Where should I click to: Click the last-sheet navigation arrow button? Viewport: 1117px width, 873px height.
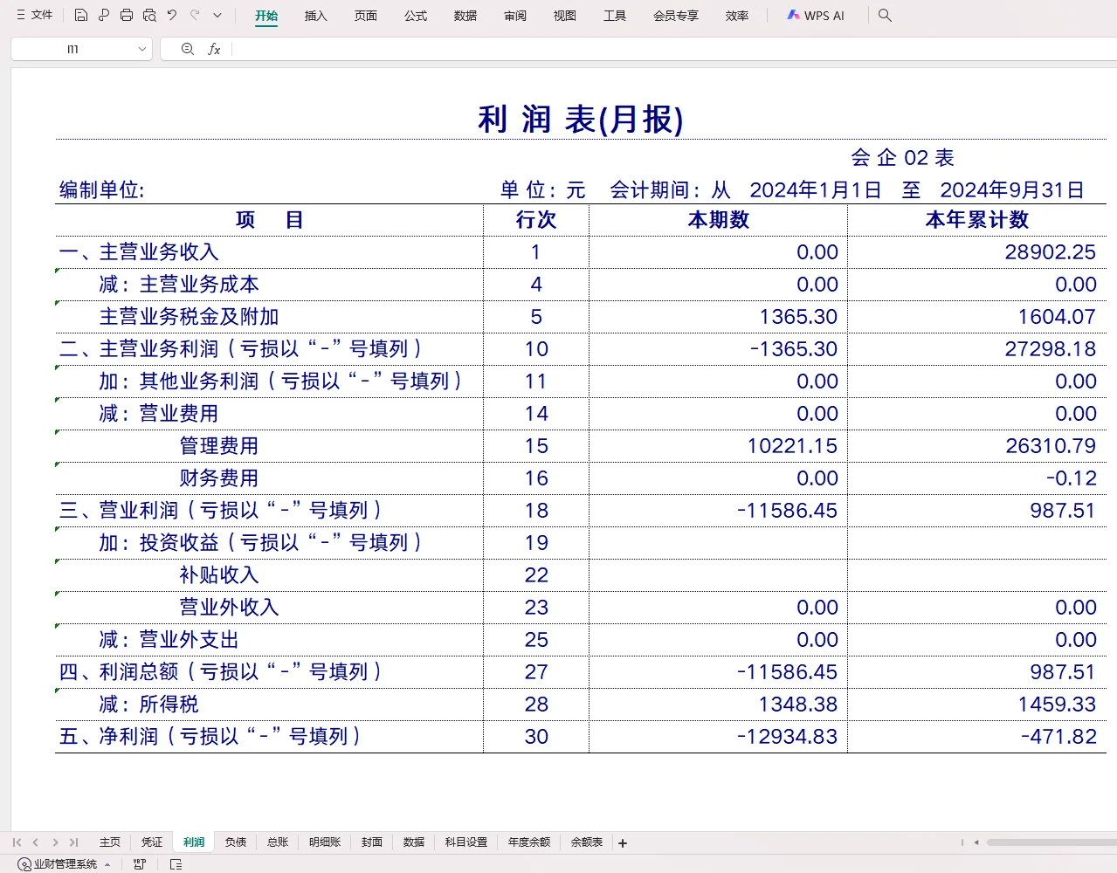pos(72,842)
